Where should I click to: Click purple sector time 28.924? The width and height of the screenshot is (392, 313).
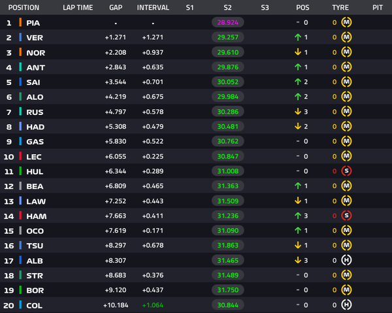(228, 22)
